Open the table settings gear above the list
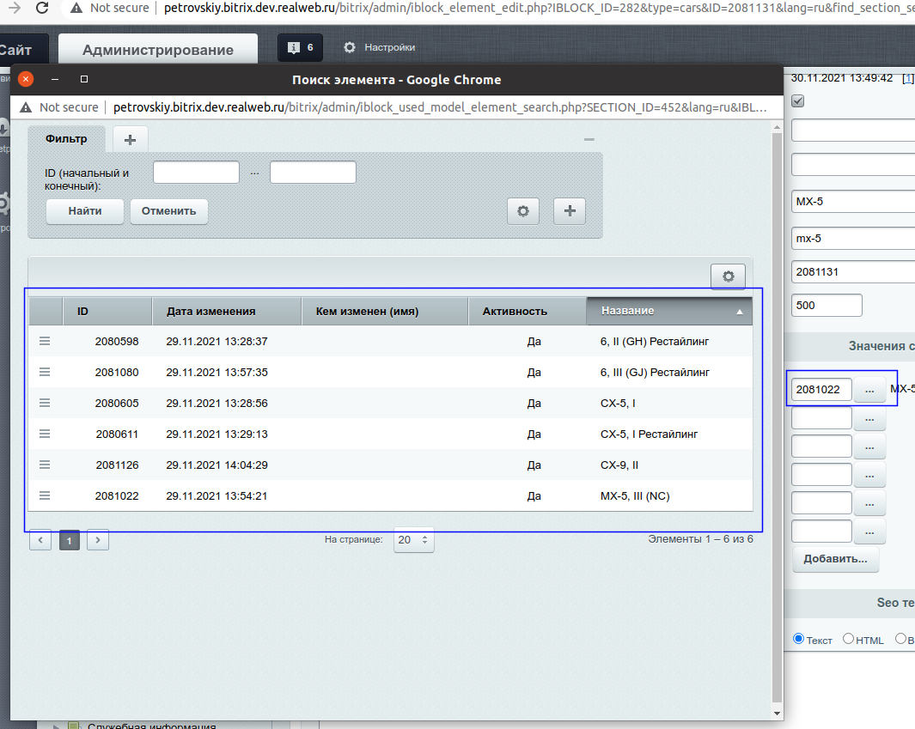 [728, 276]
